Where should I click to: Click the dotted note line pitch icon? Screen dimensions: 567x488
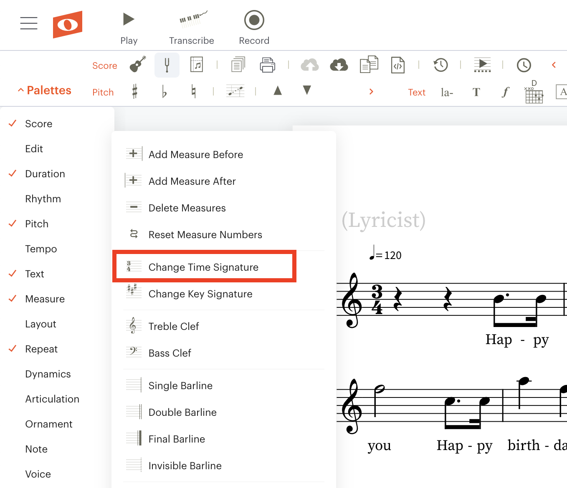(235, 91)
